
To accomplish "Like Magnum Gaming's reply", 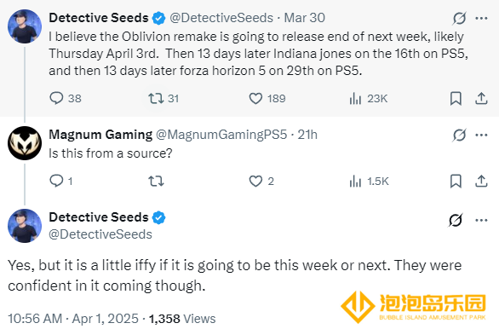I will [261, 181].
